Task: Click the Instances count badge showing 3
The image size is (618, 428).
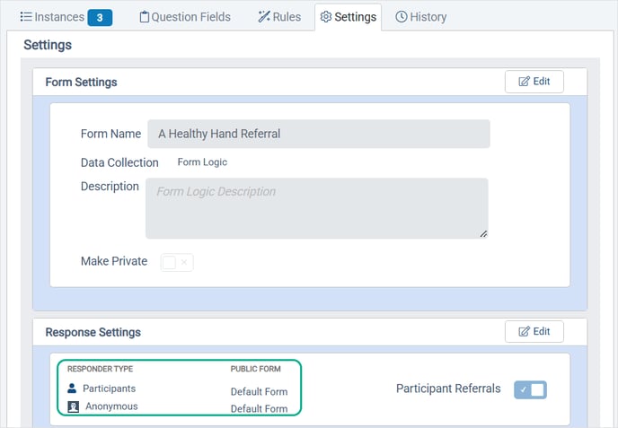Action: (100, 17)
